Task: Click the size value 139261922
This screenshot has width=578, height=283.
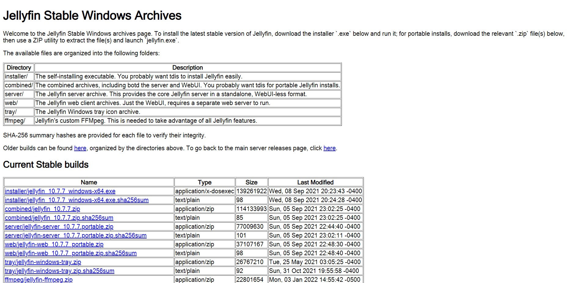Action: pos(251,191)
